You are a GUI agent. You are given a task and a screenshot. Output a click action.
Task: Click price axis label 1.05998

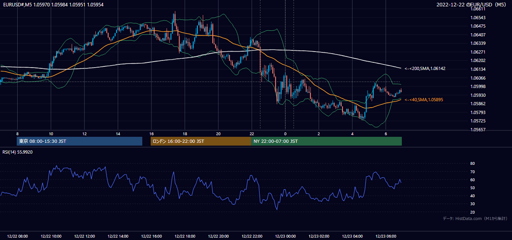coord(478,86)
